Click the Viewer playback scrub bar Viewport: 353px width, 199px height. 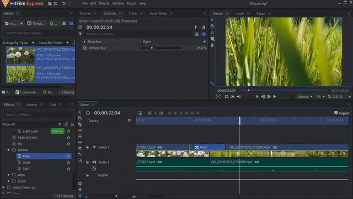click(284, 90)
